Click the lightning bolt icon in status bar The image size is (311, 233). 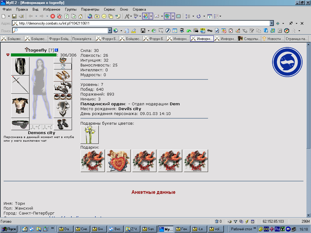247,221
